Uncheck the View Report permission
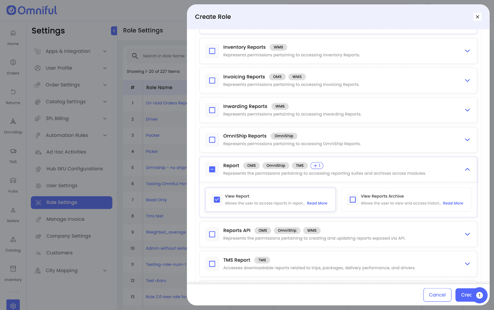The height and width of the screenshot is (310, 494). [217, 200]
